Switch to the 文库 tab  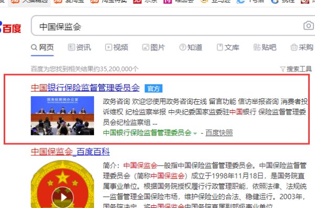coord(228,48)
